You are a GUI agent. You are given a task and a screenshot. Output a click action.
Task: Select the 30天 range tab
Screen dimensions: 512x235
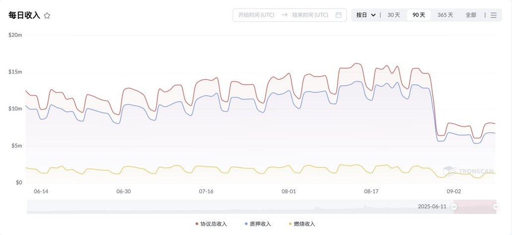[393, 15]
